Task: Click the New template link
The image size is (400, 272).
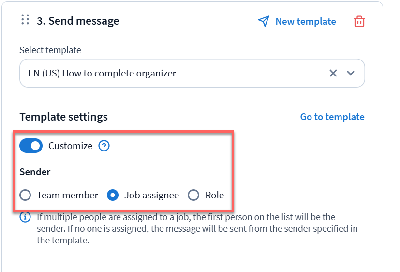Action: point(305,21)
